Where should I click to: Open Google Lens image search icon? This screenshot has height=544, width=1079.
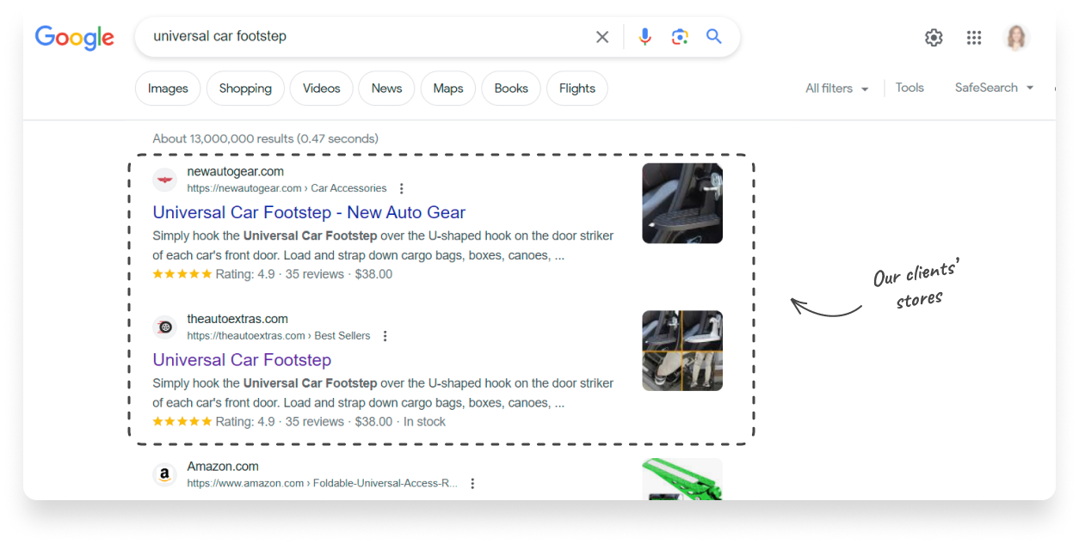tap(680, 37)
